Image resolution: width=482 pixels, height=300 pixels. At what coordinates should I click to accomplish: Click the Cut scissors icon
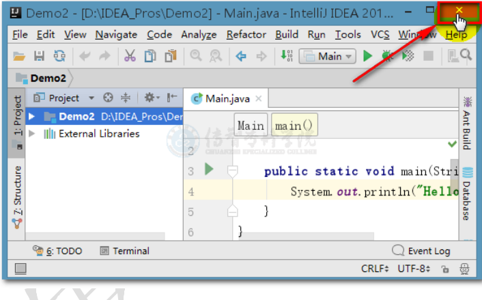[130, 56]
